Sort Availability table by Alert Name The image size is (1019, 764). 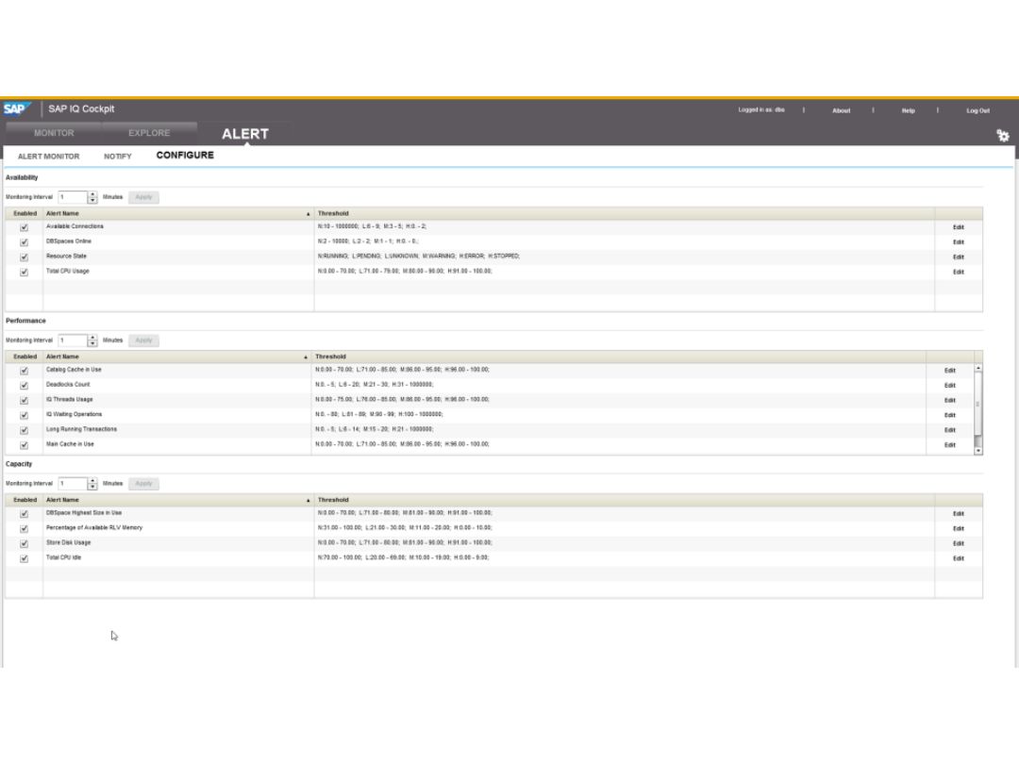[178, 214]
